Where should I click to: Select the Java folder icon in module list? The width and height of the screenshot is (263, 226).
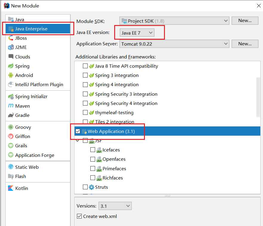[x=11, y=19]
